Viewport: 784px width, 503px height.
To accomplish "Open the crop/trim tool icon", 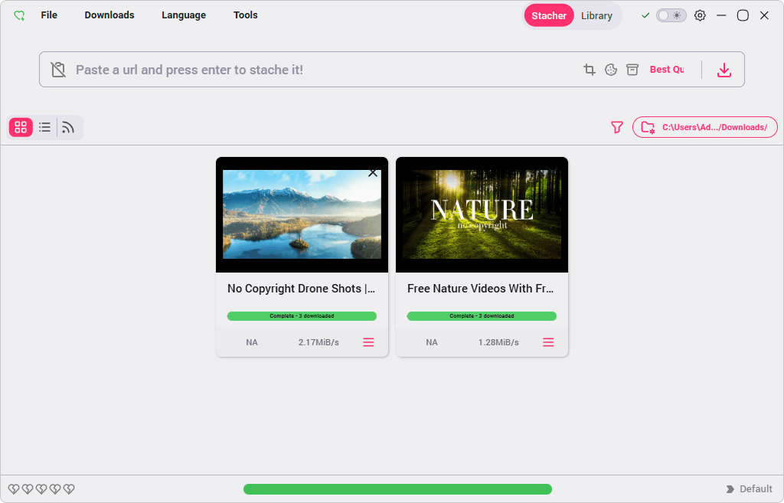I will coord(590,70).
